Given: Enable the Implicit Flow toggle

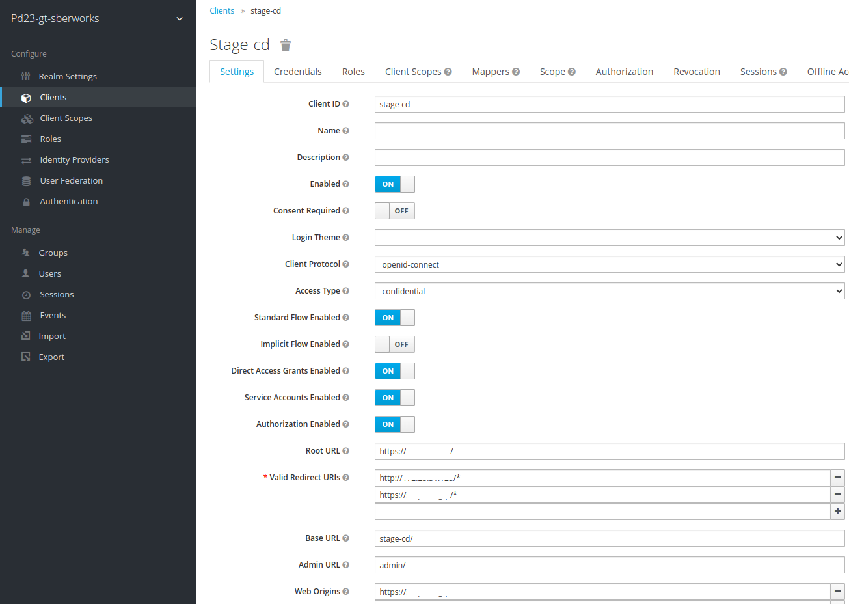Looking at the screenshot, I should tap(394, 344).
